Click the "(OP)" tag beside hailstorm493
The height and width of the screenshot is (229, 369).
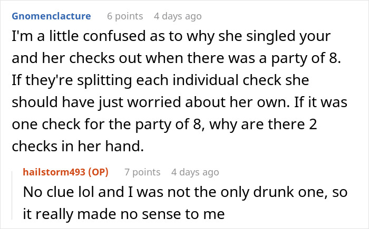tap(99, 172)
